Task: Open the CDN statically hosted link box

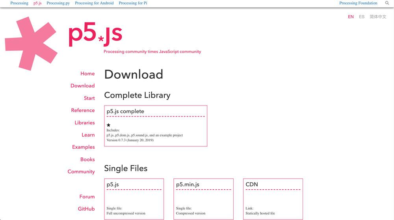Action: tap(273, 199)
